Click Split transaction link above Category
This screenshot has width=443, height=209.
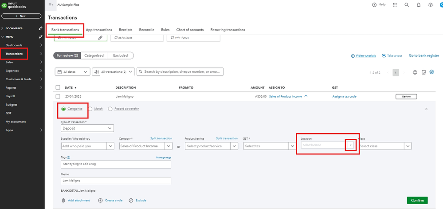[161, 138]
